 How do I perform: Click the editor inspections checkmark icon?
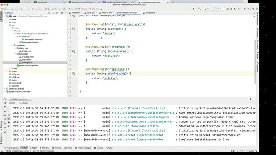click(x=254, y=16)
